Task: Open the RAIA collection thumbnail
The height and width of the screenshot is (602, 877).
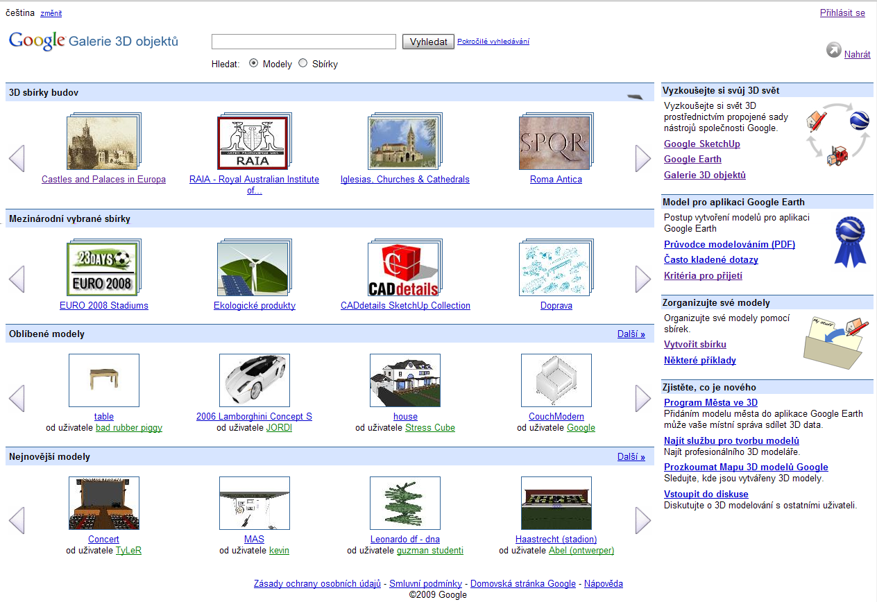Action: [x=254, y=142]
